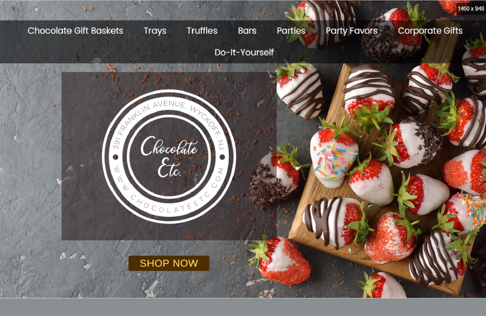Viewport: 486px width, 316px height.
Task: Select Truffles in the navigation bar
Action: coord(202,31)
